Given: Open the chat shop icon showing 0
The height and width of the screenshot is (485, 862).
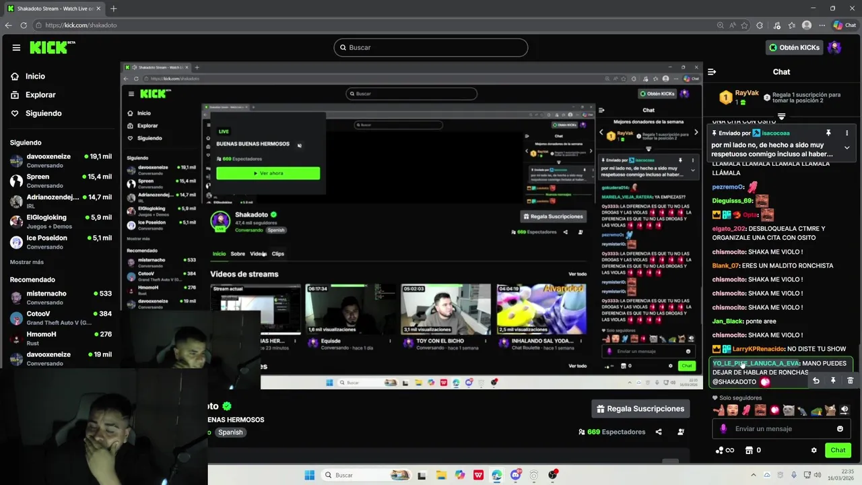Looking at the screenshot, I should click(x=753, y=451).
